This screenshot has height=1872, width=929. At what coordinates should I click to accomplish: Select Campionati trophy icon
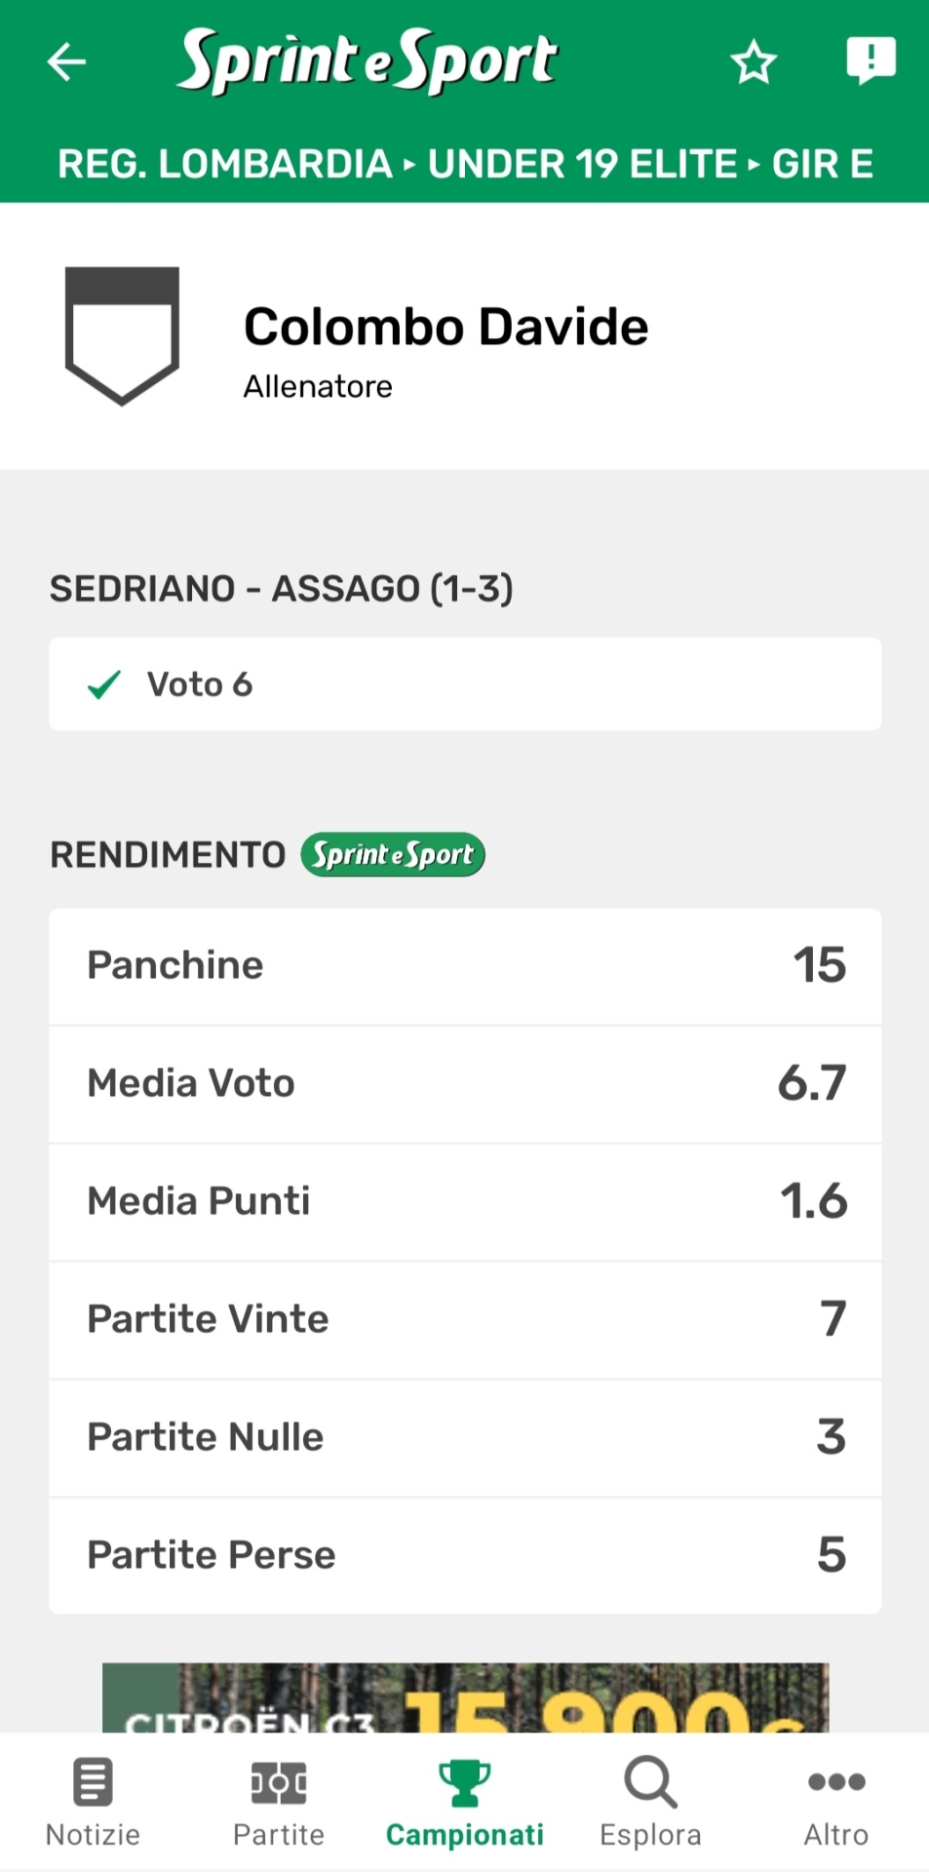pos(464,1782)
